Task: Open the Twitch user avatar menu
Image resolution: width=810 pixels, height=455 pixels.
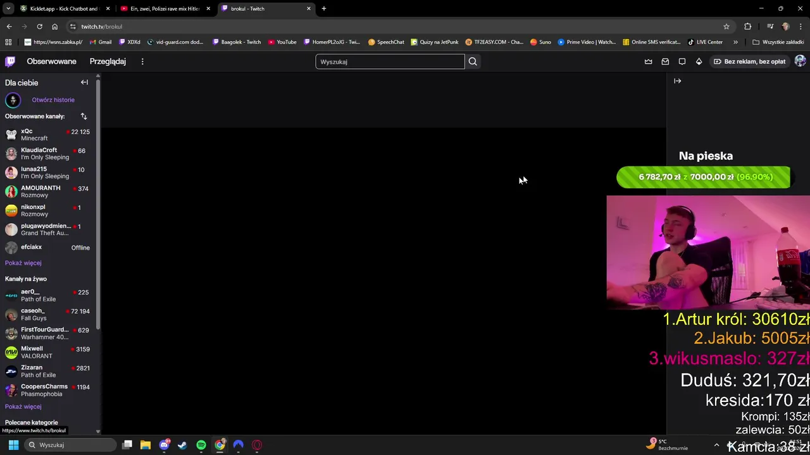Action: [x=801, y=61]
